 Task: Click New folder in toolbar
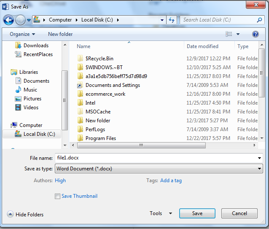[60, 34]
